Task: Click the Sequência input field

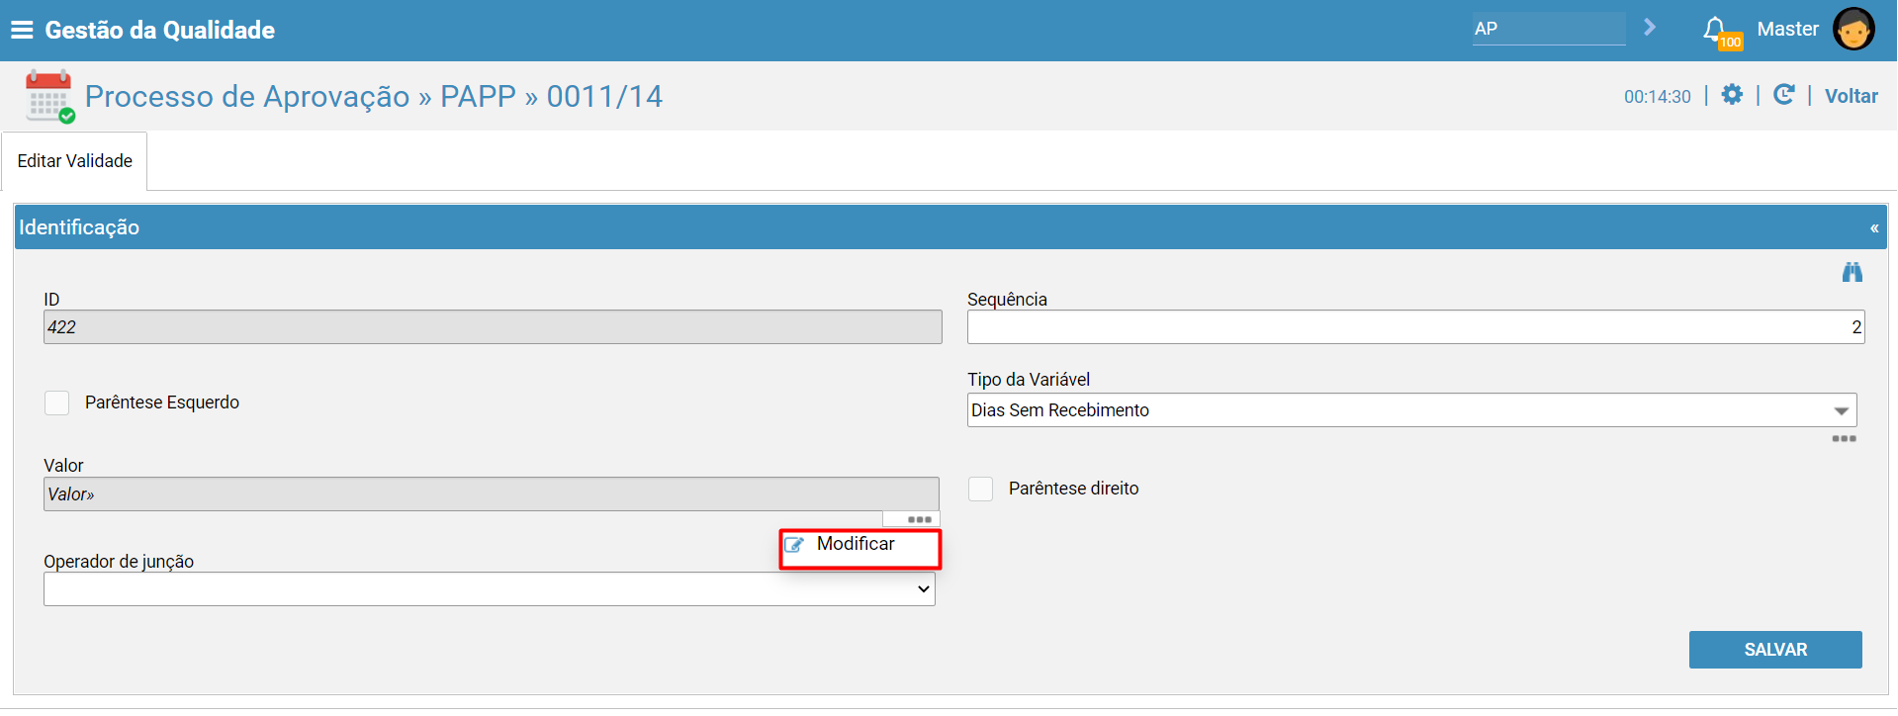Action: (1415, 327)
